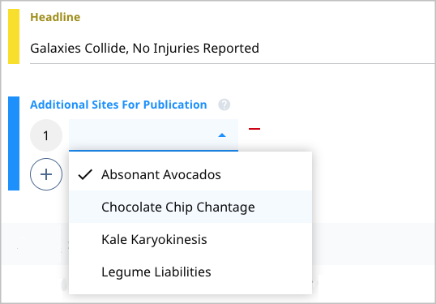Image resolution: width=436 pixels, height=304 pixels.
Task: Click Additional Sites For Publication label
Action: pyautogui.click(x=118, y=105)
